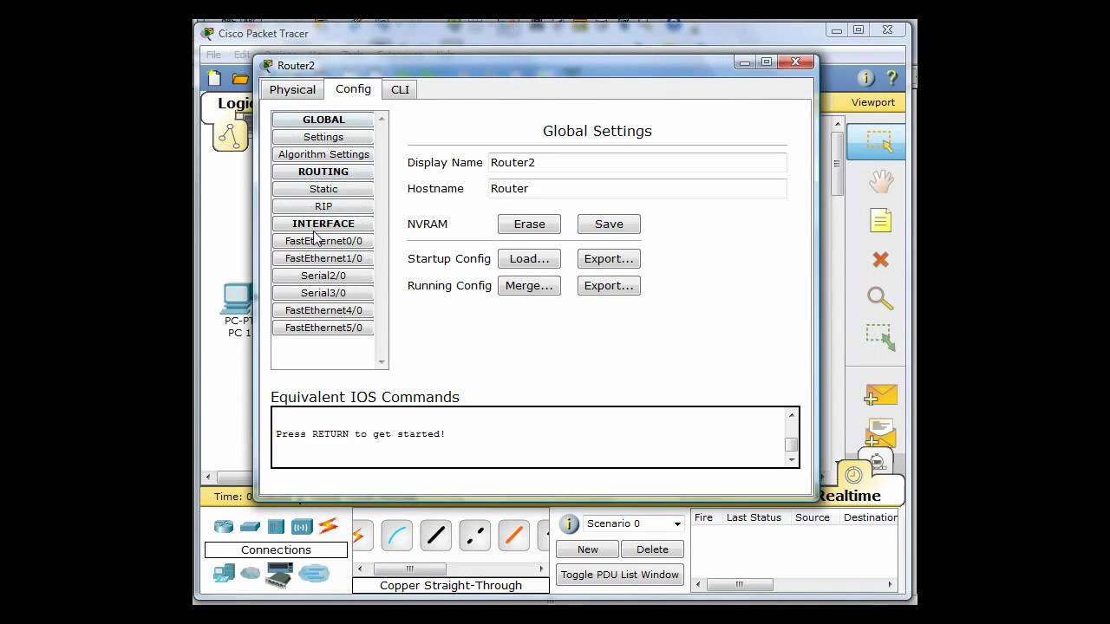Click the Viewport button
The height and width of the screenshot is (624, 1110).
pyautogui.click(x=872, y=102)
